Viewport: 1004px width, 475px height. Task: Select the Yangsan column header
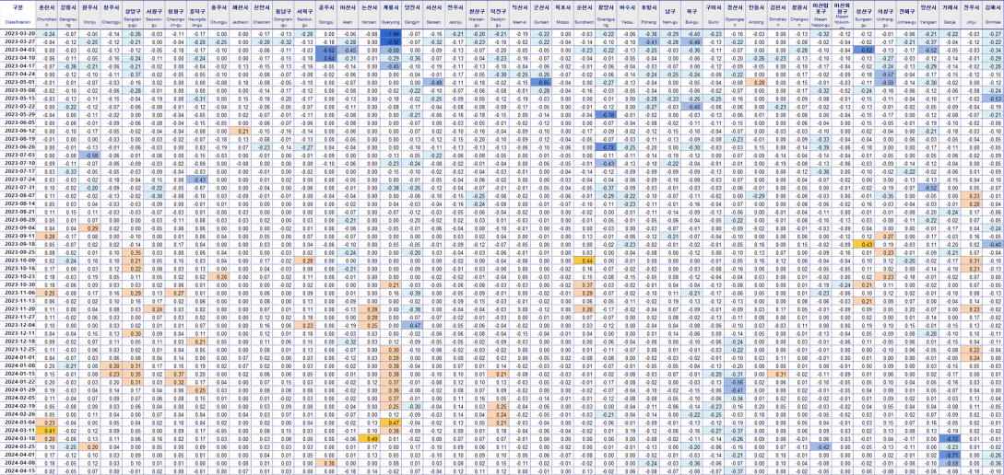[x=927, y=16]
